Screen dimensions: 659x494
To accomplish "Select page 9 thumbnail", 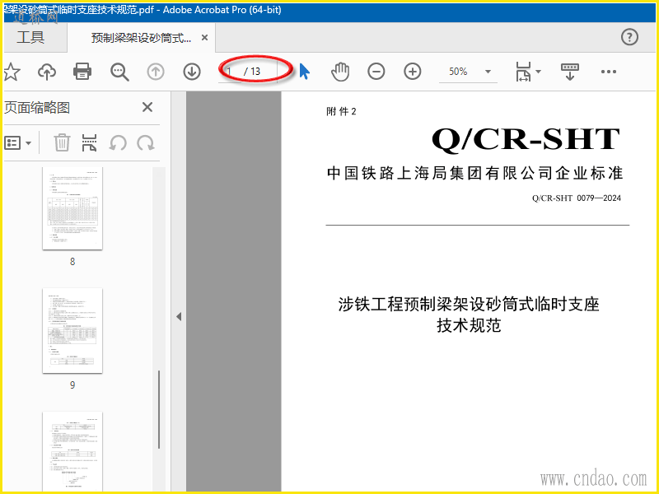I will click(72, 331).
